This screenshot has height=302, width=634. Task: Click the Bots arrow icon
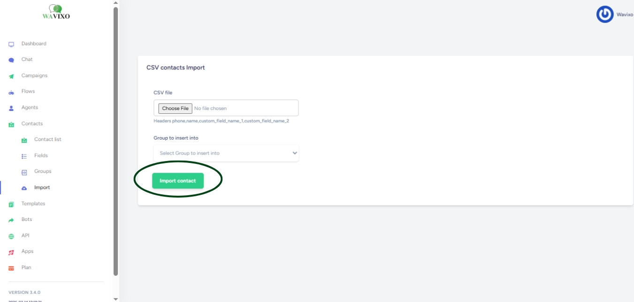coord(11,220)
